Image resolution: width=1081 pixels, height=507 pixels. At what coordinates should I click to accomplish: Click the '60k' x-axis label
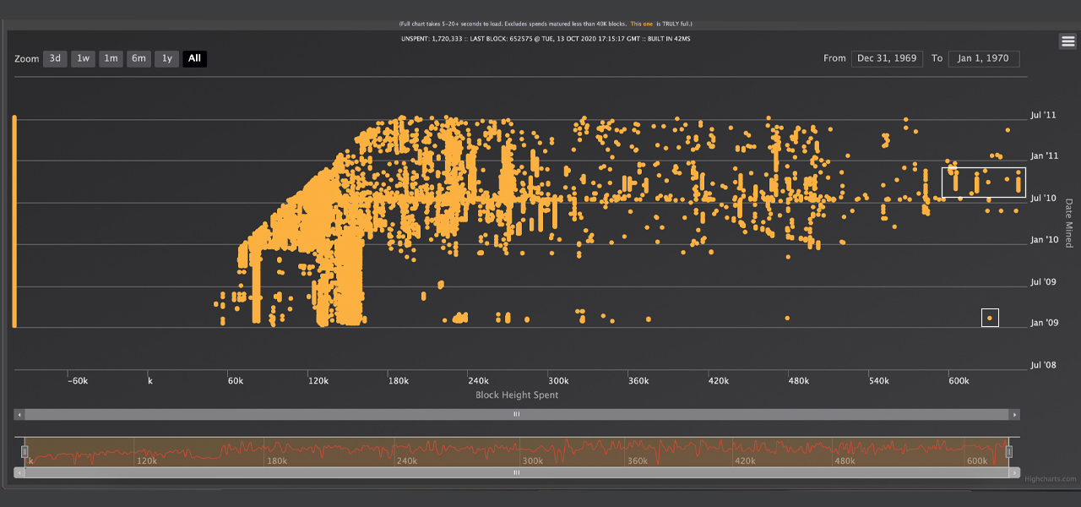236,381
